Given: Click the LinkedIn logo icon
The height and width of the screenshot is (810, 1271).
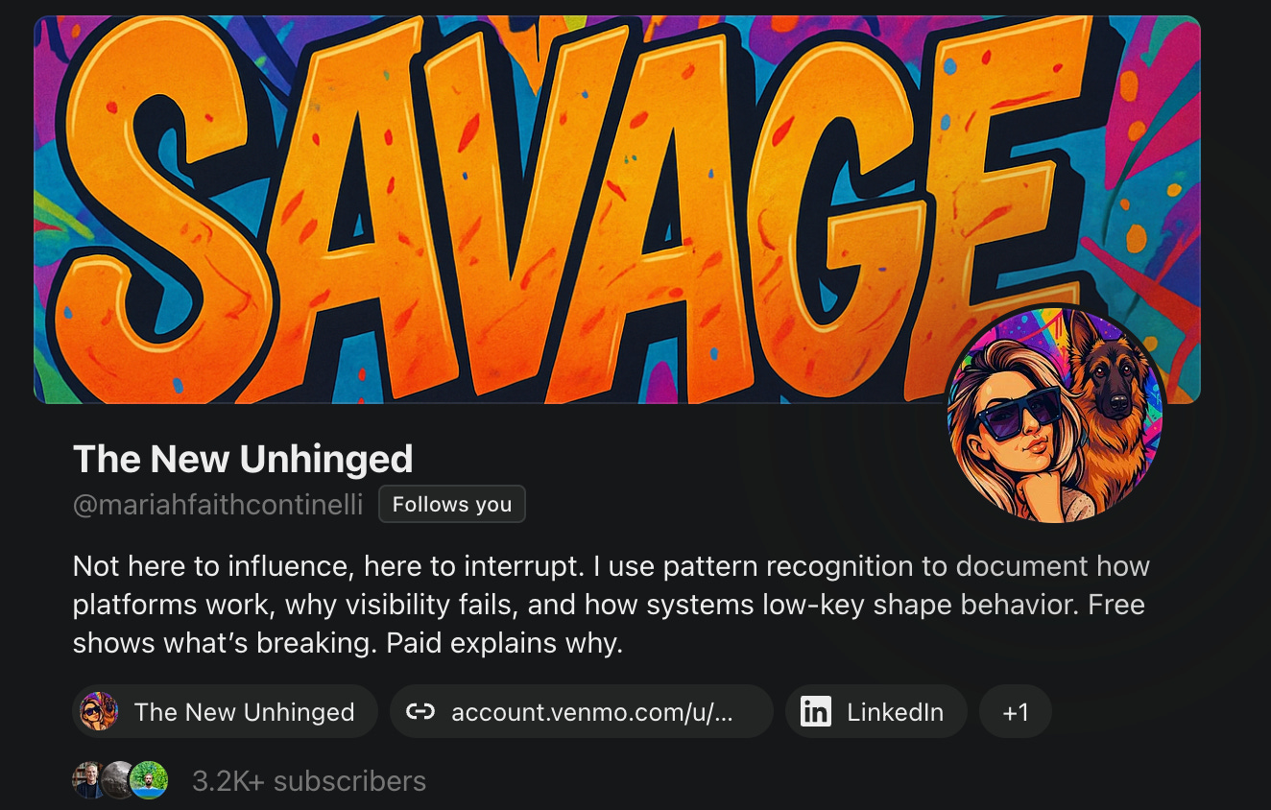Looking at the screenshot, I should coord(815,712).
